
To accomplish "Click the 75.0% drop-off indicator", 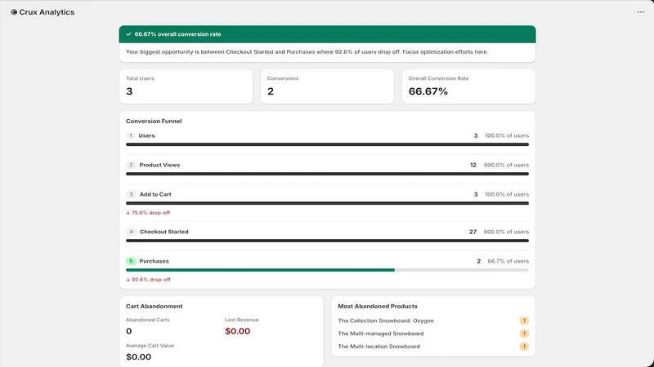I will (148, 213).
